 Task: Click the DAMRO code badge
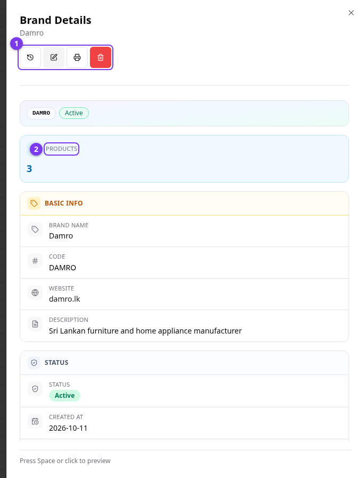[41, 113]
